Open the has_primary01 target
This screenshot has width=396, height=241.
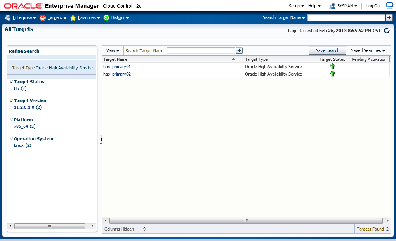coord(117,67)
